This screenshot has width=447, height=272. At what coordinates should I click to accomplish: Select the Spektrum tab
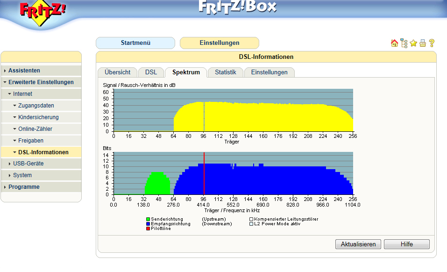(x=186, y=72)
